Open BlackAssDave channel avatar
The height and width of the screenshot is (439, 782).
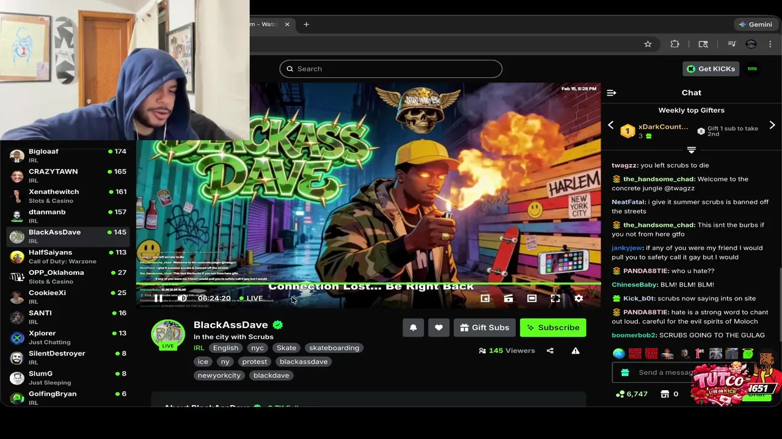pyautogui.click(x=168, y=335)
